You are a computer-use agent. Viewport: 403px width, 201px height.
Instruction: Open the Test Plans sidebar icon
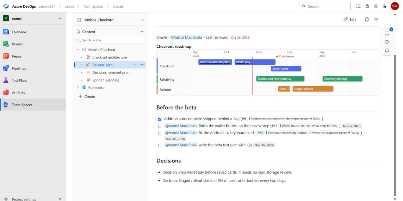(6, 80)
